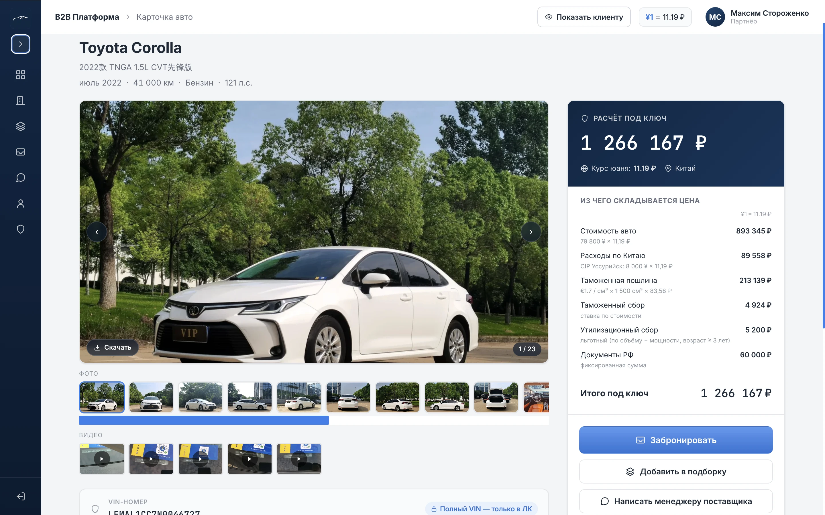Select the first photo thumbnail

point(102,397)
